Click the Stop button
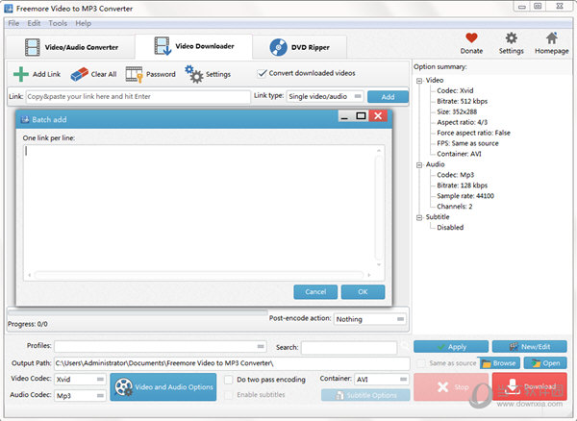The image size is (577, 421). [451, 386]
